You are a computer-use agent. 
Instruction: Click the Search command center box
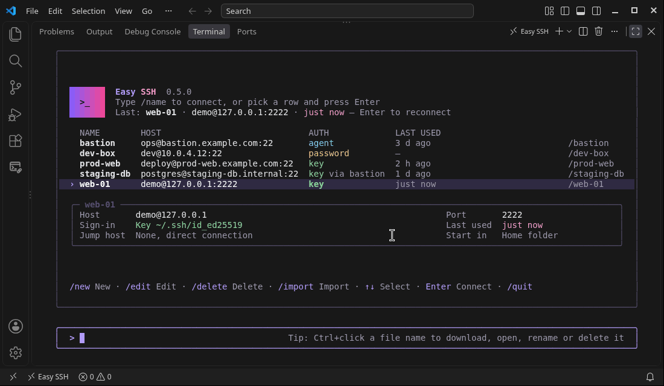[347, 11]
